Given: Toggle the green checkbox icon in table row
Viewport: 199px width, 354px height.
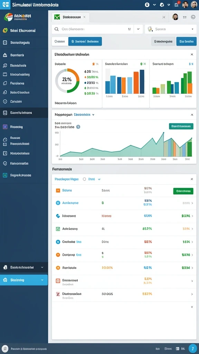Looking at the screenshot, I should click(x=58, y=229).
